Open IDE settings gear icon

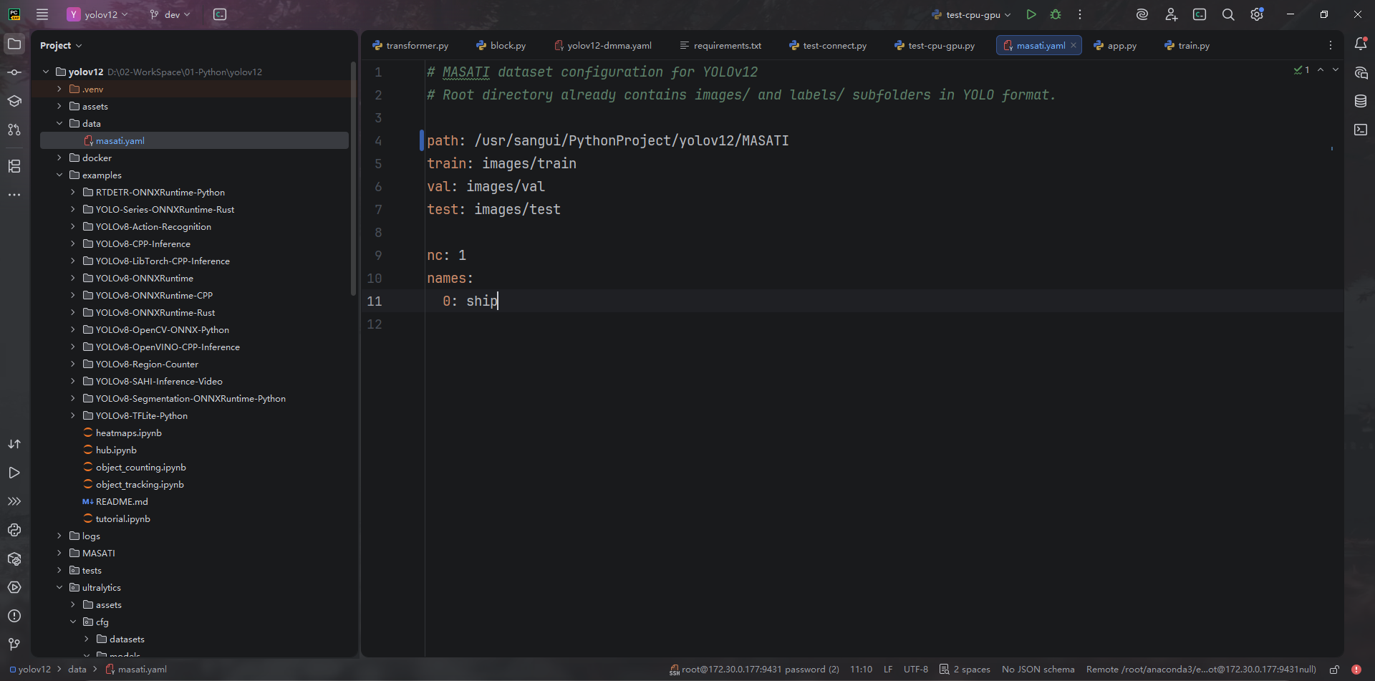coord(1256,14)
